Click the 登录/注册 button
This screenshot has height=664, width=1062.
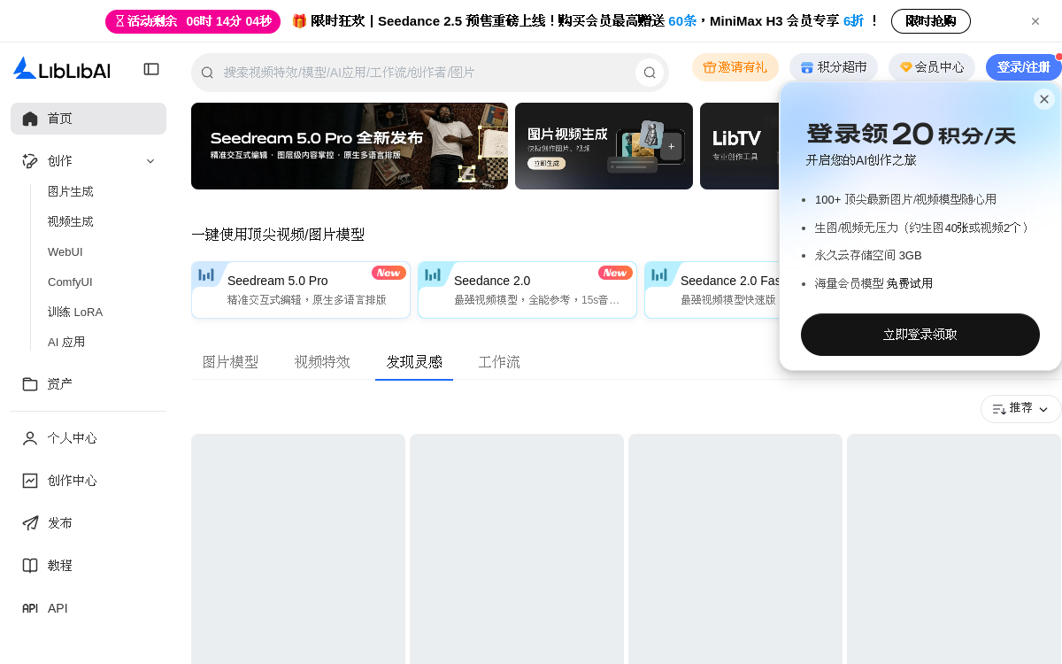(x=1024, y=67)
